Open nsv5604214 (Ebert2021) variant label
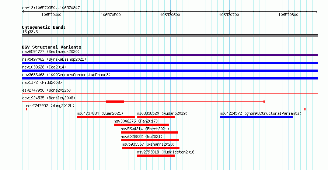Image resolution: width=328 pixels, height=170 pixels. coord(145,129)
